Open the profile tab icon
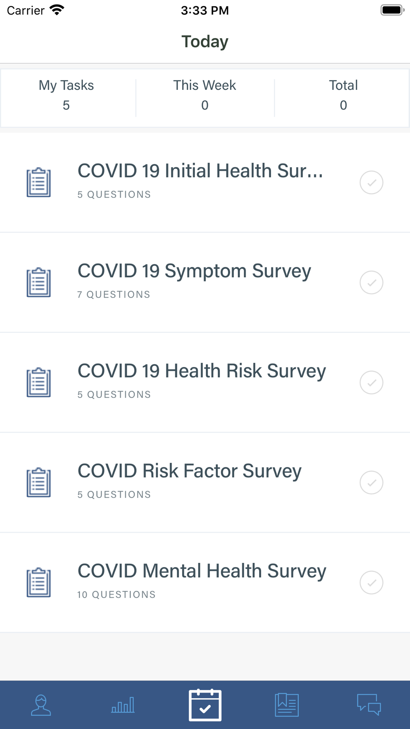Viewport: 410px width, 729px height. coord(41,705)
